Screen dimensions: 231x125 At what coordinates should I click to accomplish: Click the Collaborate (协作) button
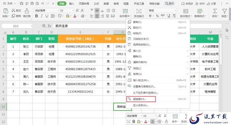(200, 4)
